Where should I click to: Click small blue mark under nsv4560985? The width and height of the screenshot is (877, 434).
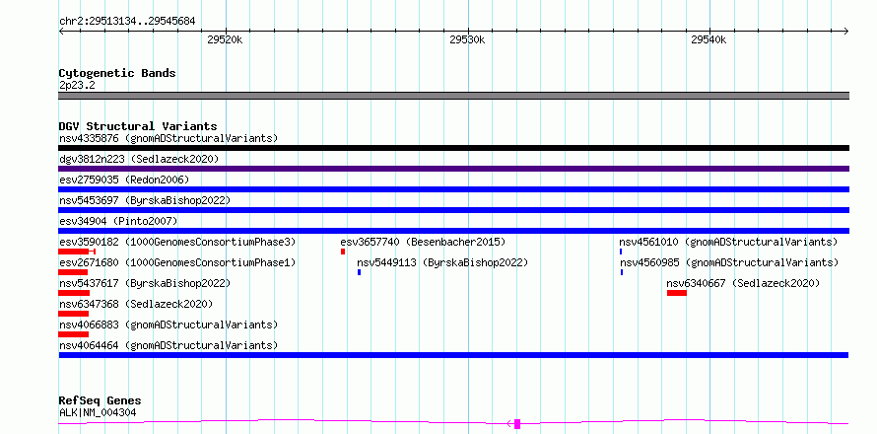[622, 272]
